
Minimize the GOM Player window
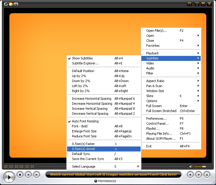click(197, 4)
